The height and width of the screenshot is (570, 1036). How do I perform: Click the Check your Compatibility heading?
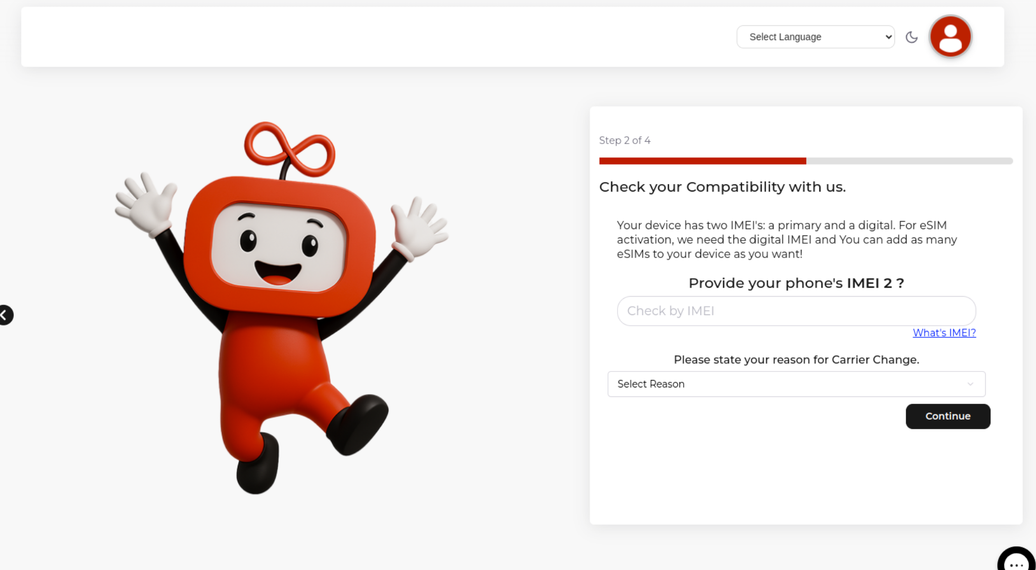[x=722, y=187]
